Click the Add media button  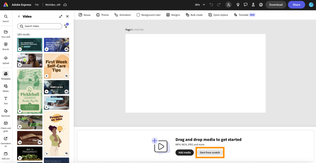click(185, 153)
